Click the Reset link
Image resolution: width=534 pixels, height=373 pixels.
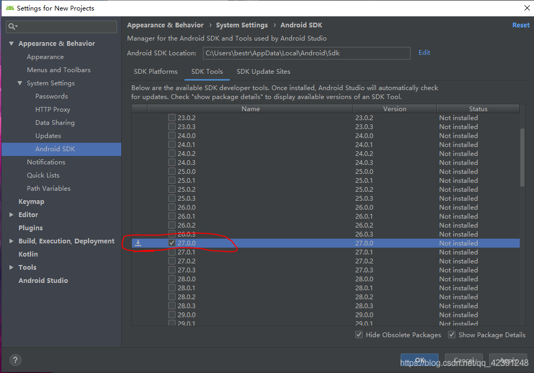click(x=521, y=25)
